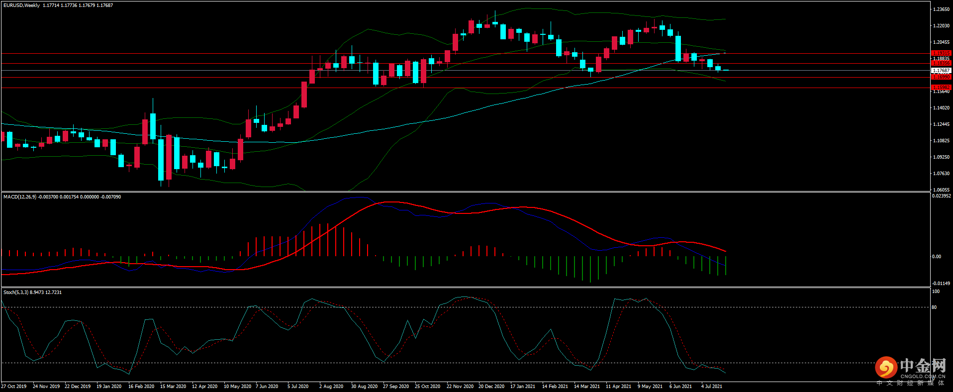This screenshot has width=953, height=392.
Task: Click the 14 Mar 2021 date label
Action: (x=587, y=387)
